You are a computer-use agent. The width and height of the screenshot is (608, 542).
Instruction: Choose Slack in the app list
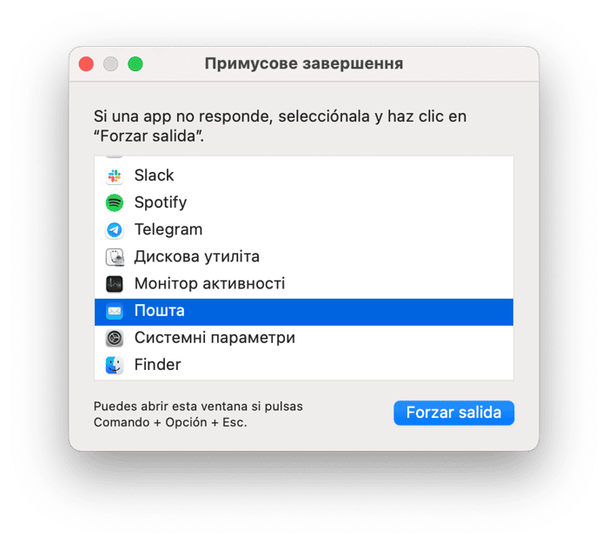(x=304, y=176)
